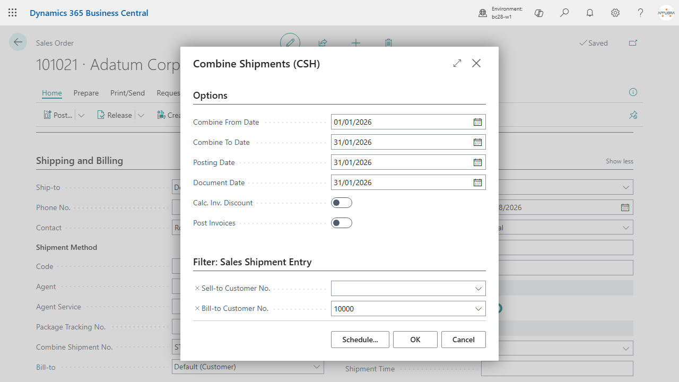Toggle Calc. Inv. Discount switch
The height and width of the screenshot is (382, 679).
tap(342, 203)
